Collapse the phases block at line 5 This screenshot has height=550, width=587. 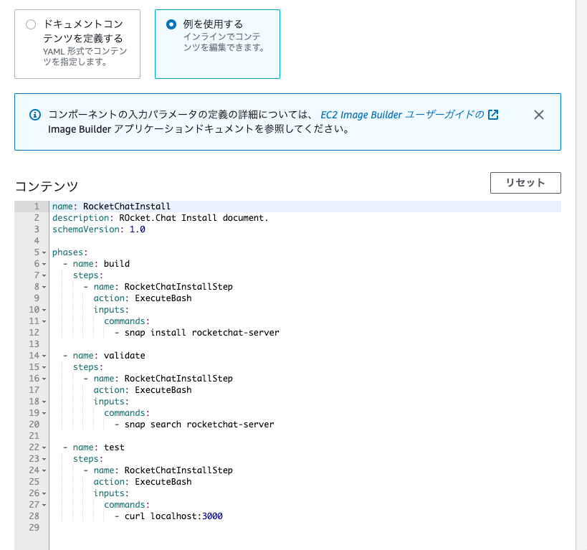coord(44,253)
